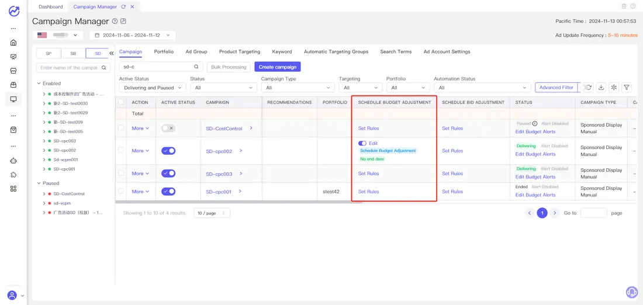Switch to the Product Targeting tab

click(240, 51)
